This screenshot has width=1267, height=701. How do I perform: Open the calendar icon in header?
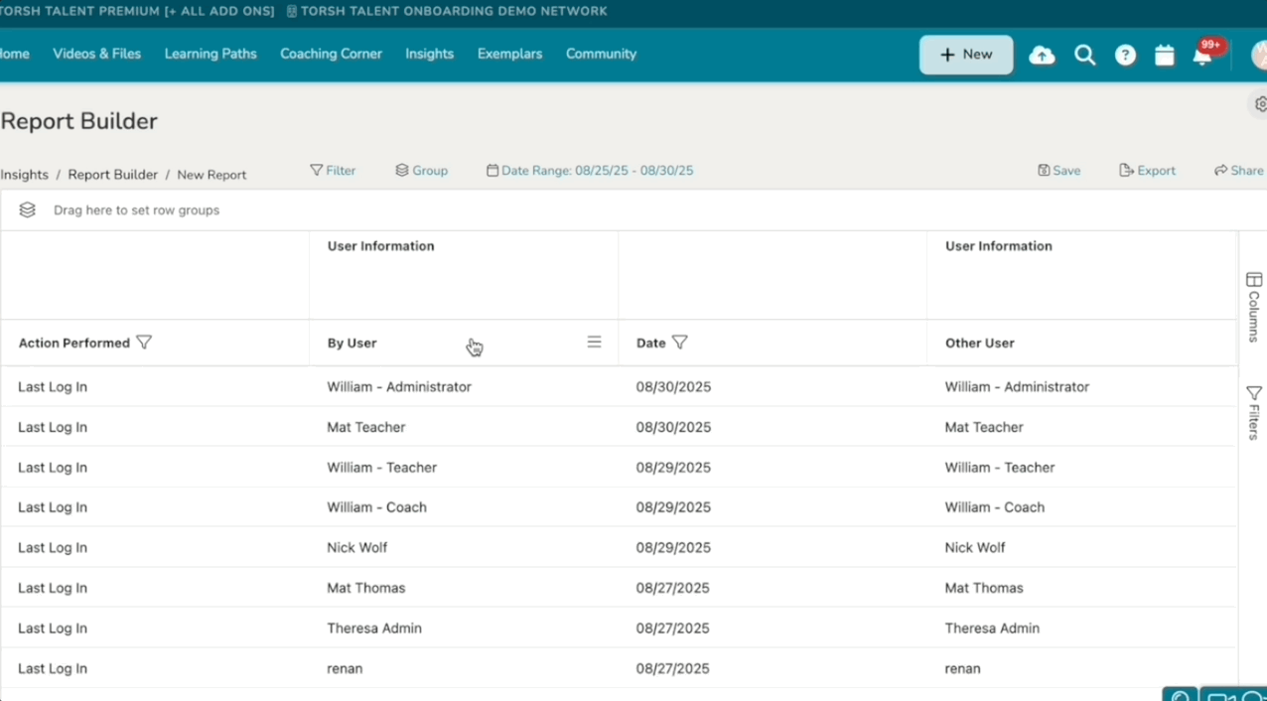click(x=1165, y=56)
